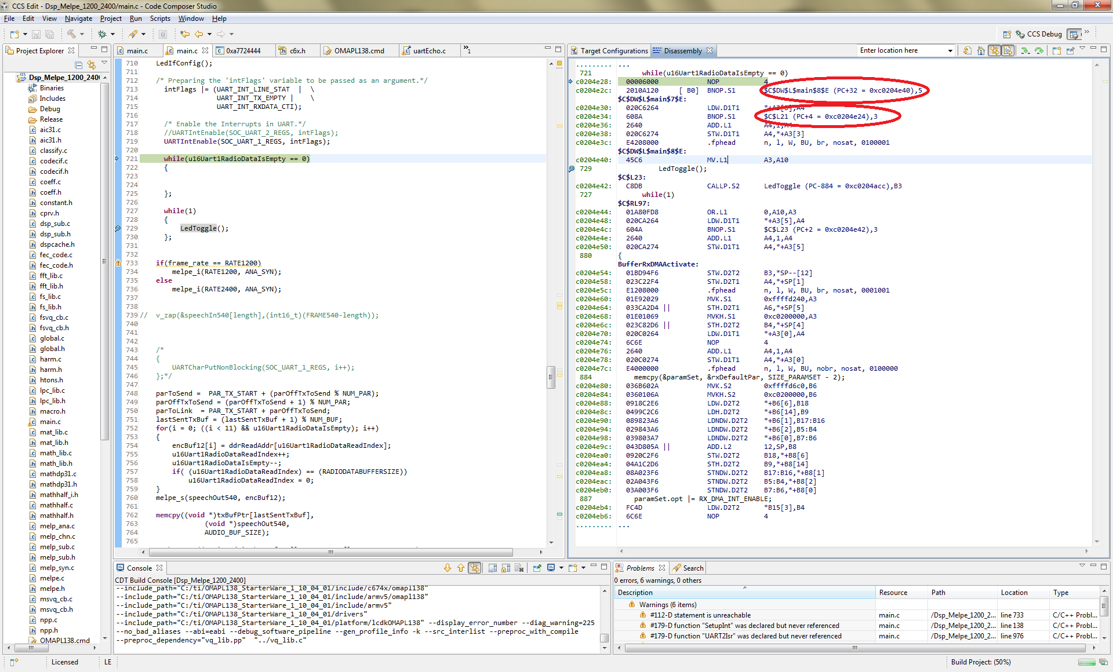1113x672 pixels.
Task: Click the Back to Last Edit Location arrow
Action: (184, 34)
